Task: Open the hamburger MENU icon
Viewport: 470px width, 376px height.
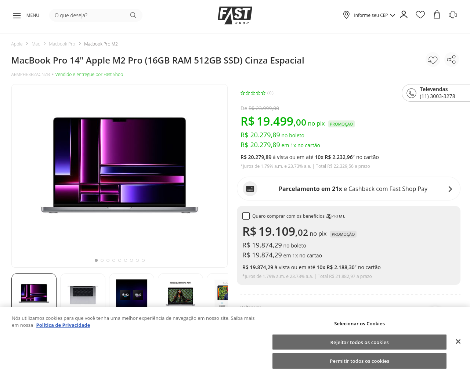Action: [17, 15]
